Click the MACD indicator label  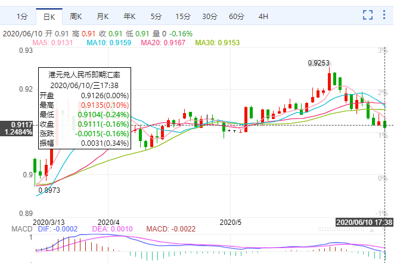tap(10, 228)
